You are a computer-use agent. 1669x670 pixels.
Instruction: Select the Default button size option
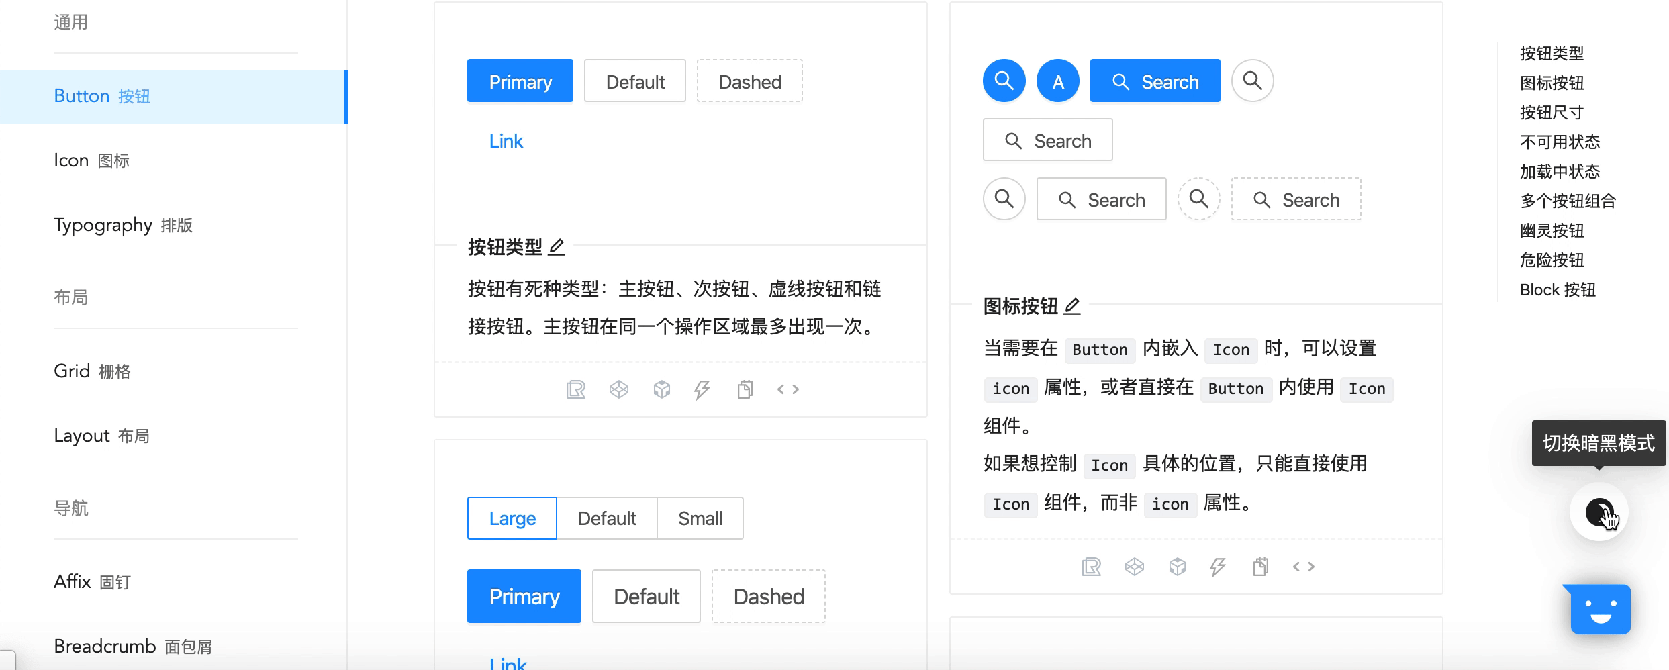[606, 518]
